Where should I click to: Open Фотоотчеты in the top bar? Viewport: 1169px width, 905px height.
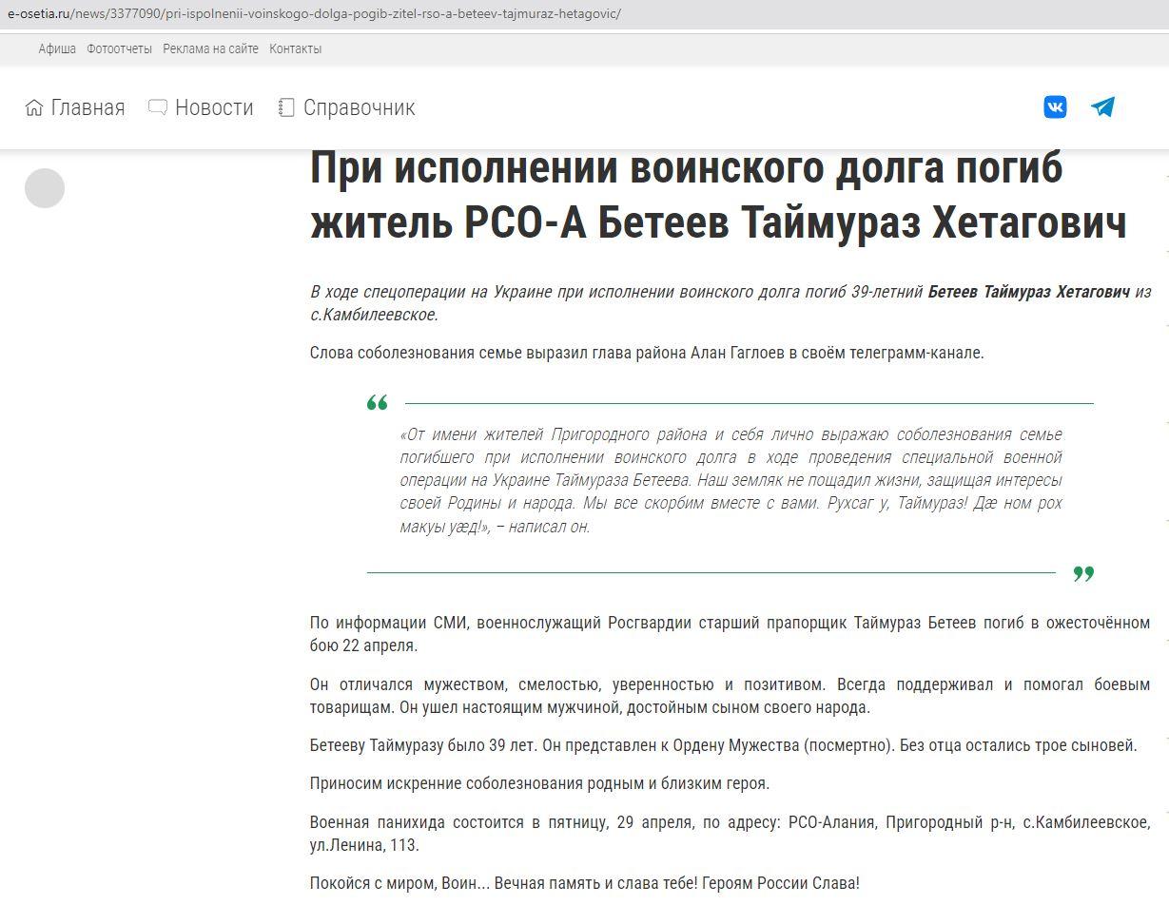coord(119,48)
